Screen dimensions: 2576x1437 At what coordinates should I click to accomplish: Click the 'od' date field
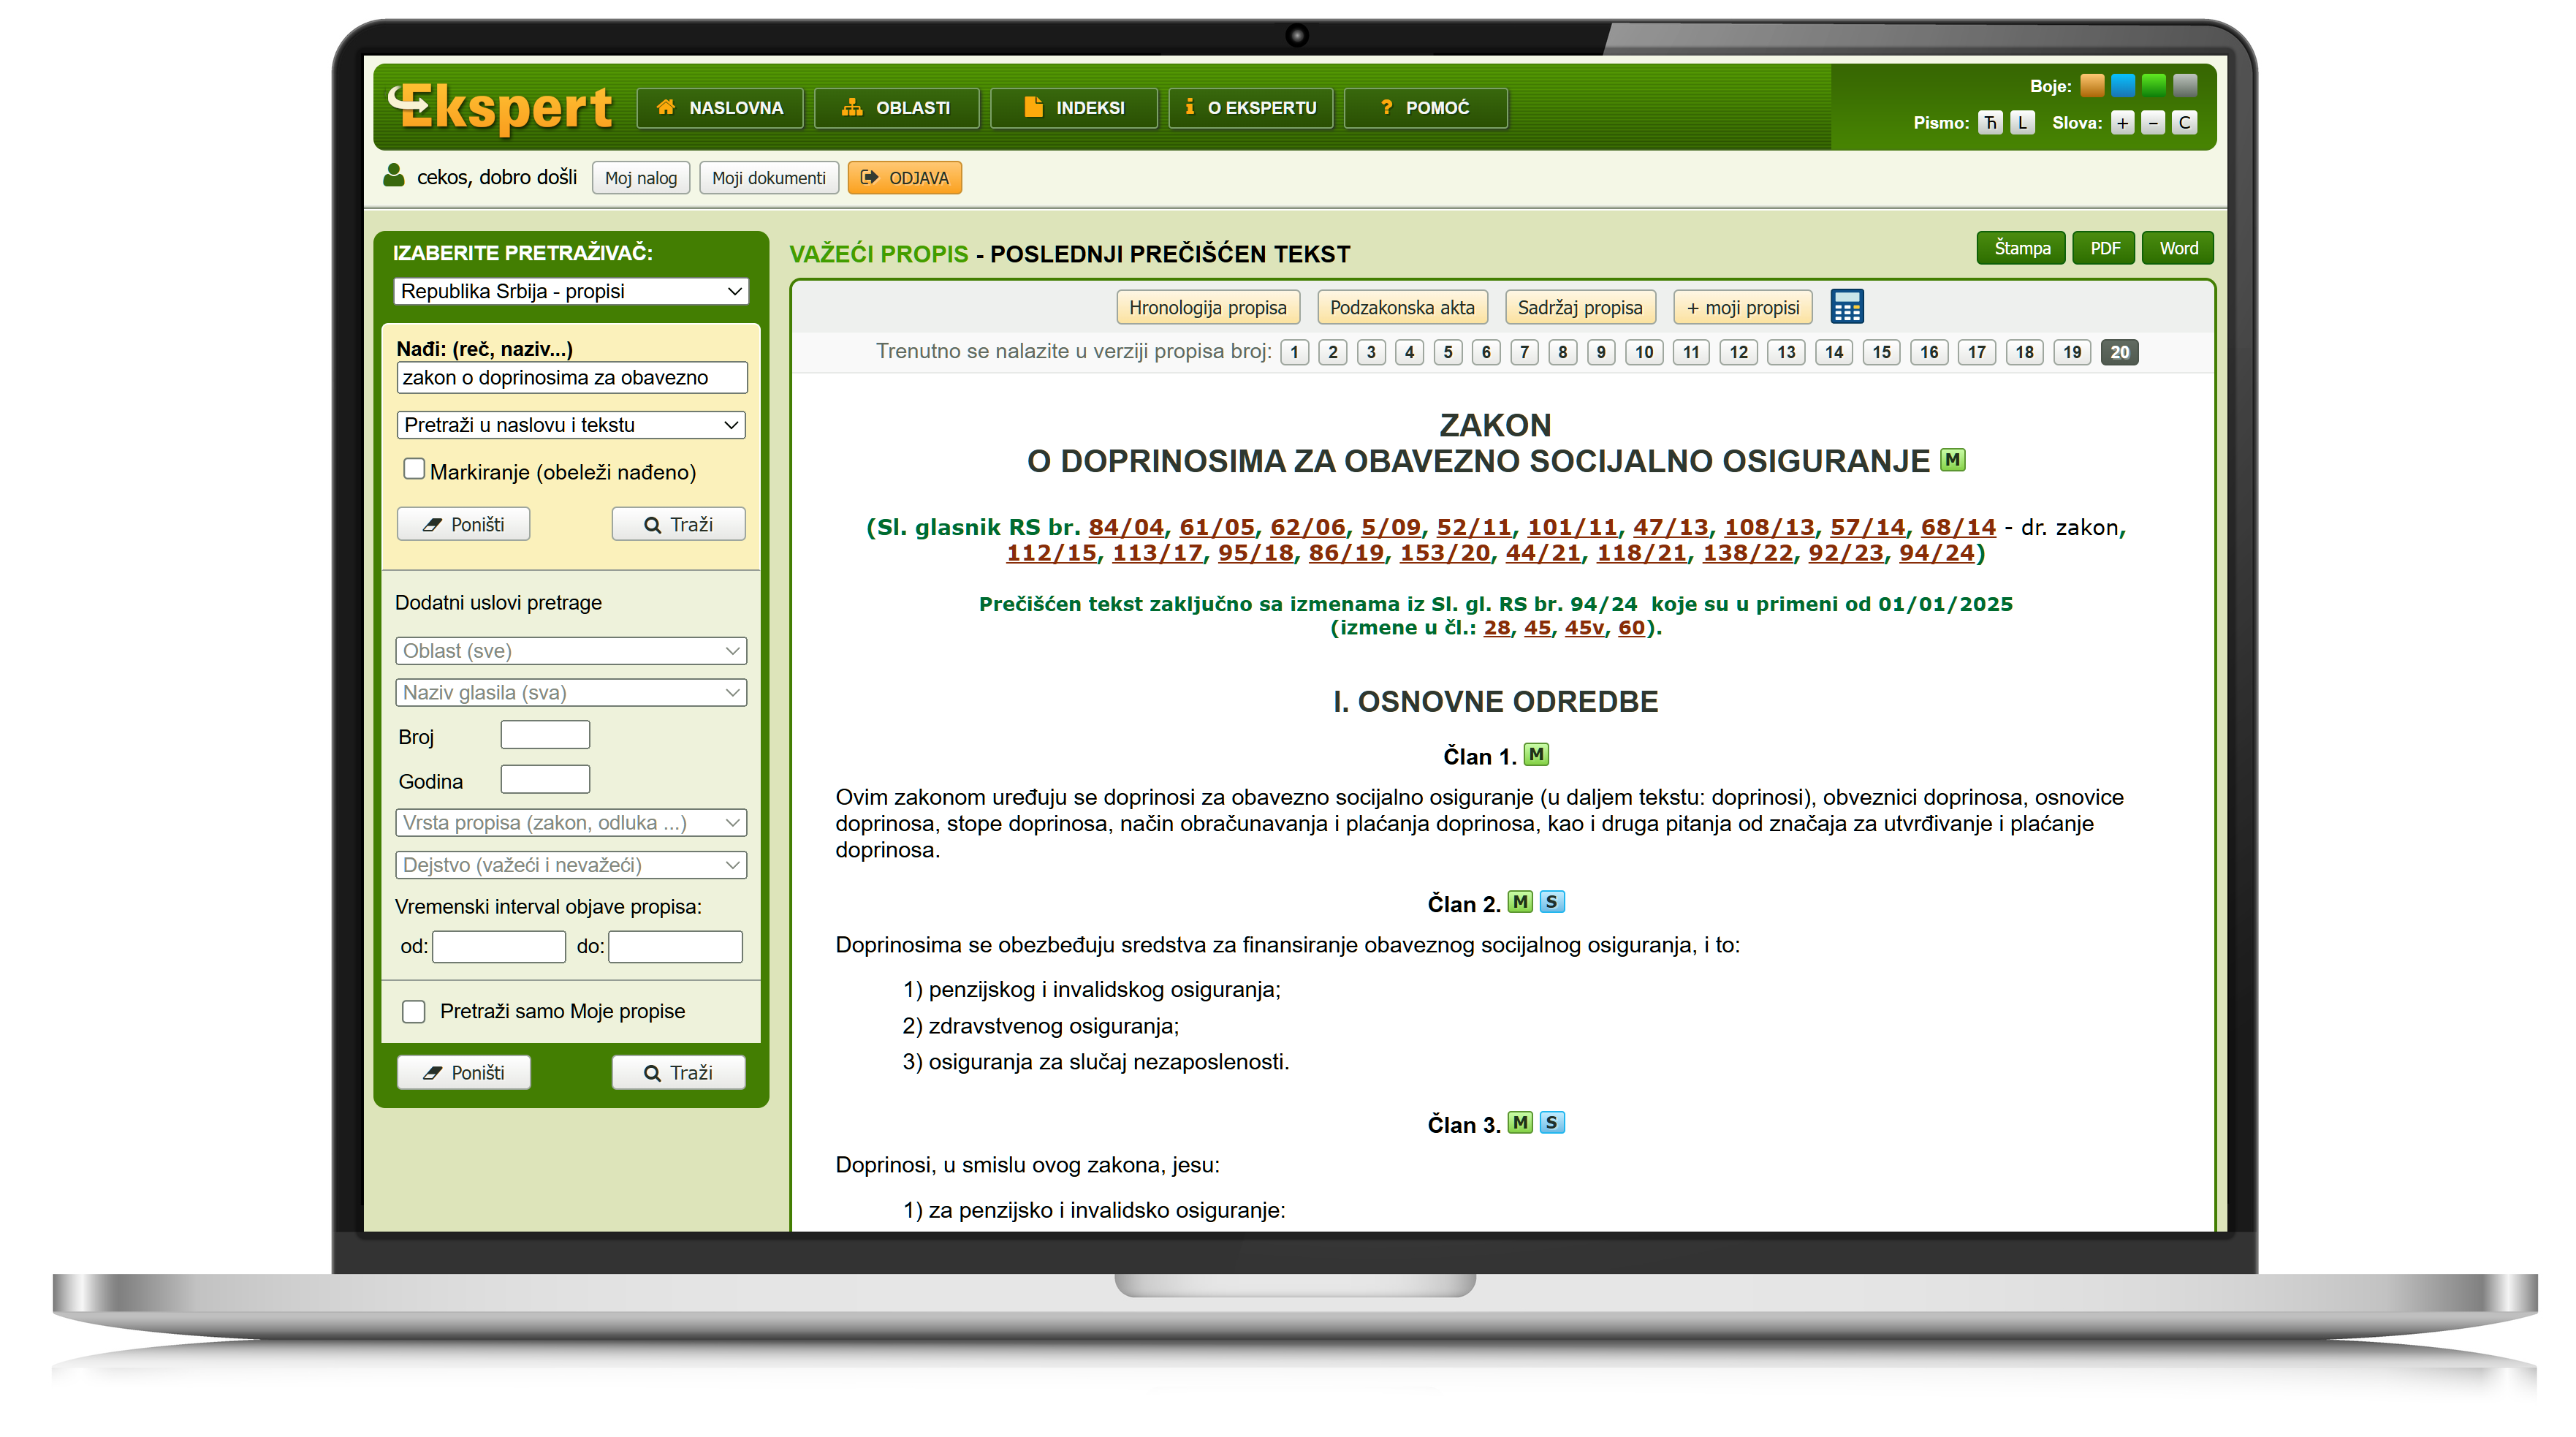click(499, 947)
